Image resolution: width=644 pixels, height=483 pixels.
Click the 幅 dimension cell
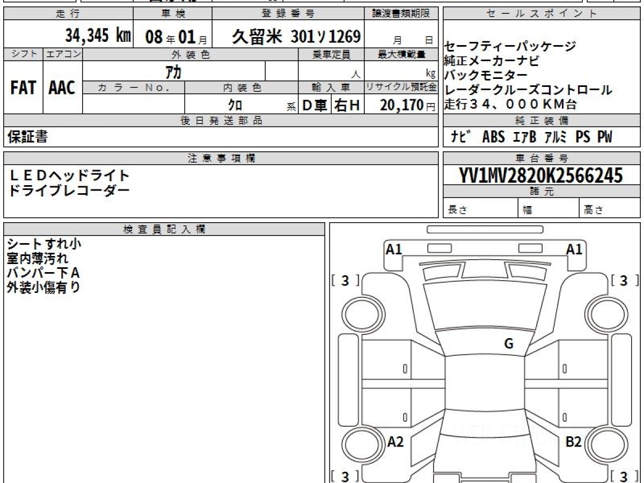(548, 208)
